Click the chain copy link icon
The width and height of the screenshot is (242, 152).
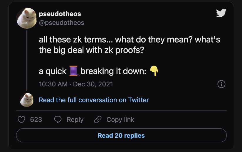(x=98, y=119)
